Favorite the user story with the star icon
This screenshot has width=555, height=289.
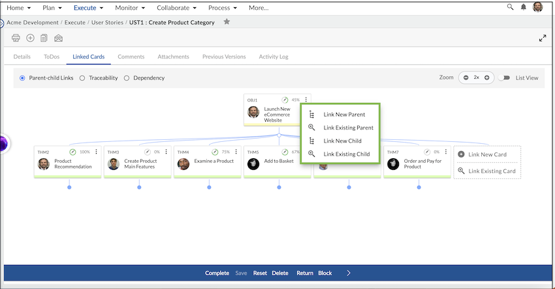pyautogui.click(x=227, y=22)
